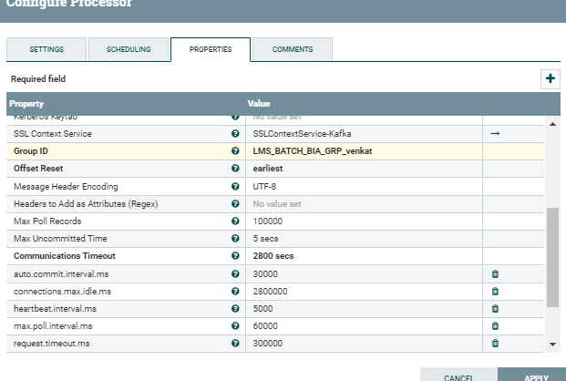The image size is (566, 381).
Task: Go to SSL Context Service arrow
Action: click(495, 134)
